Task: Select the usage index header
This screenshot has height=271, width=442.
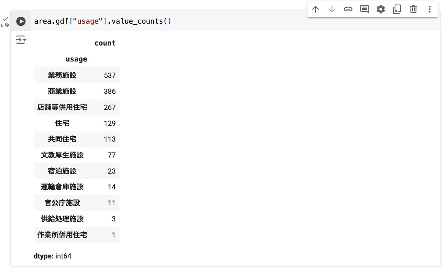Action: (77, 59)
